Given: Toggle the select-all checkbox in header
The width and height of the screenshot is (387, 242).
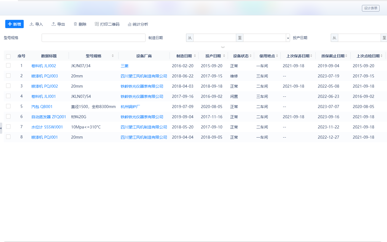Looking at the screenshot, I should 8,56.
